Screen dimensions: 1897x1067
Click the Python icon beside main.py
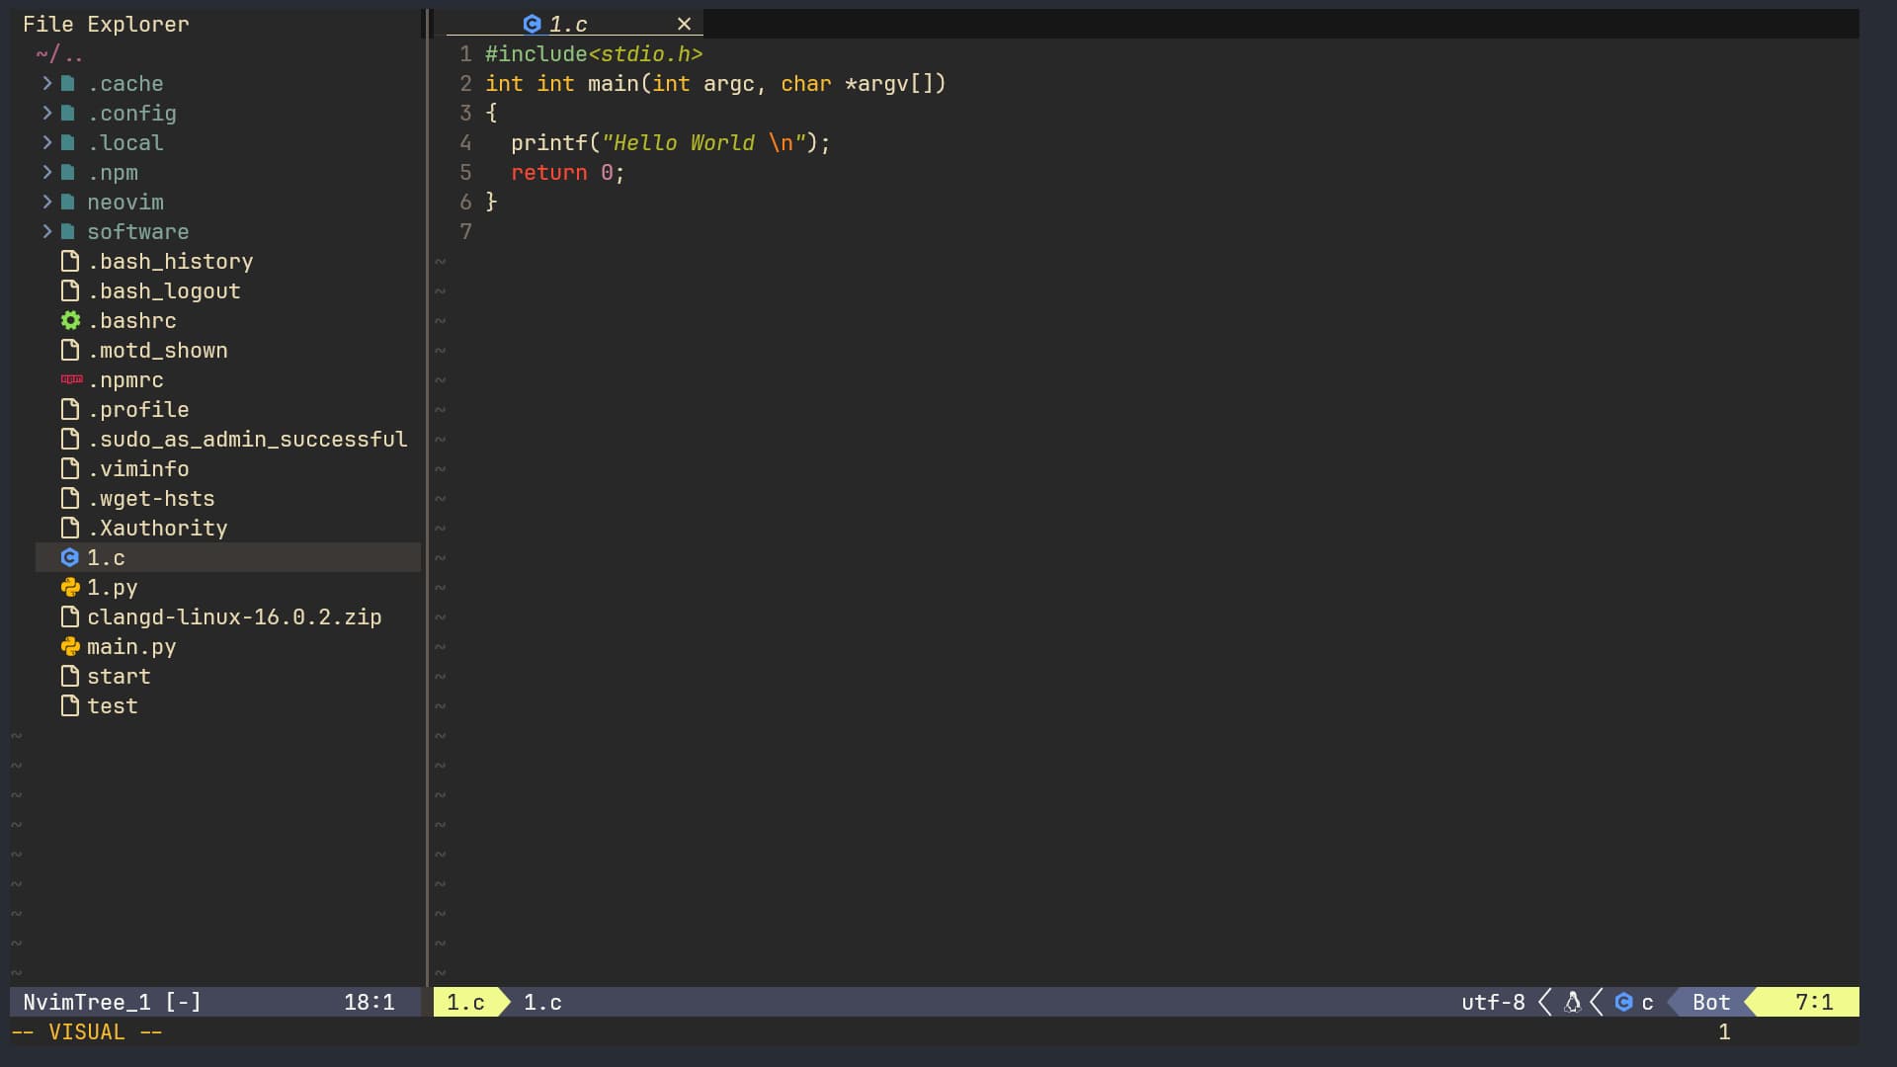tap(70, 646)
